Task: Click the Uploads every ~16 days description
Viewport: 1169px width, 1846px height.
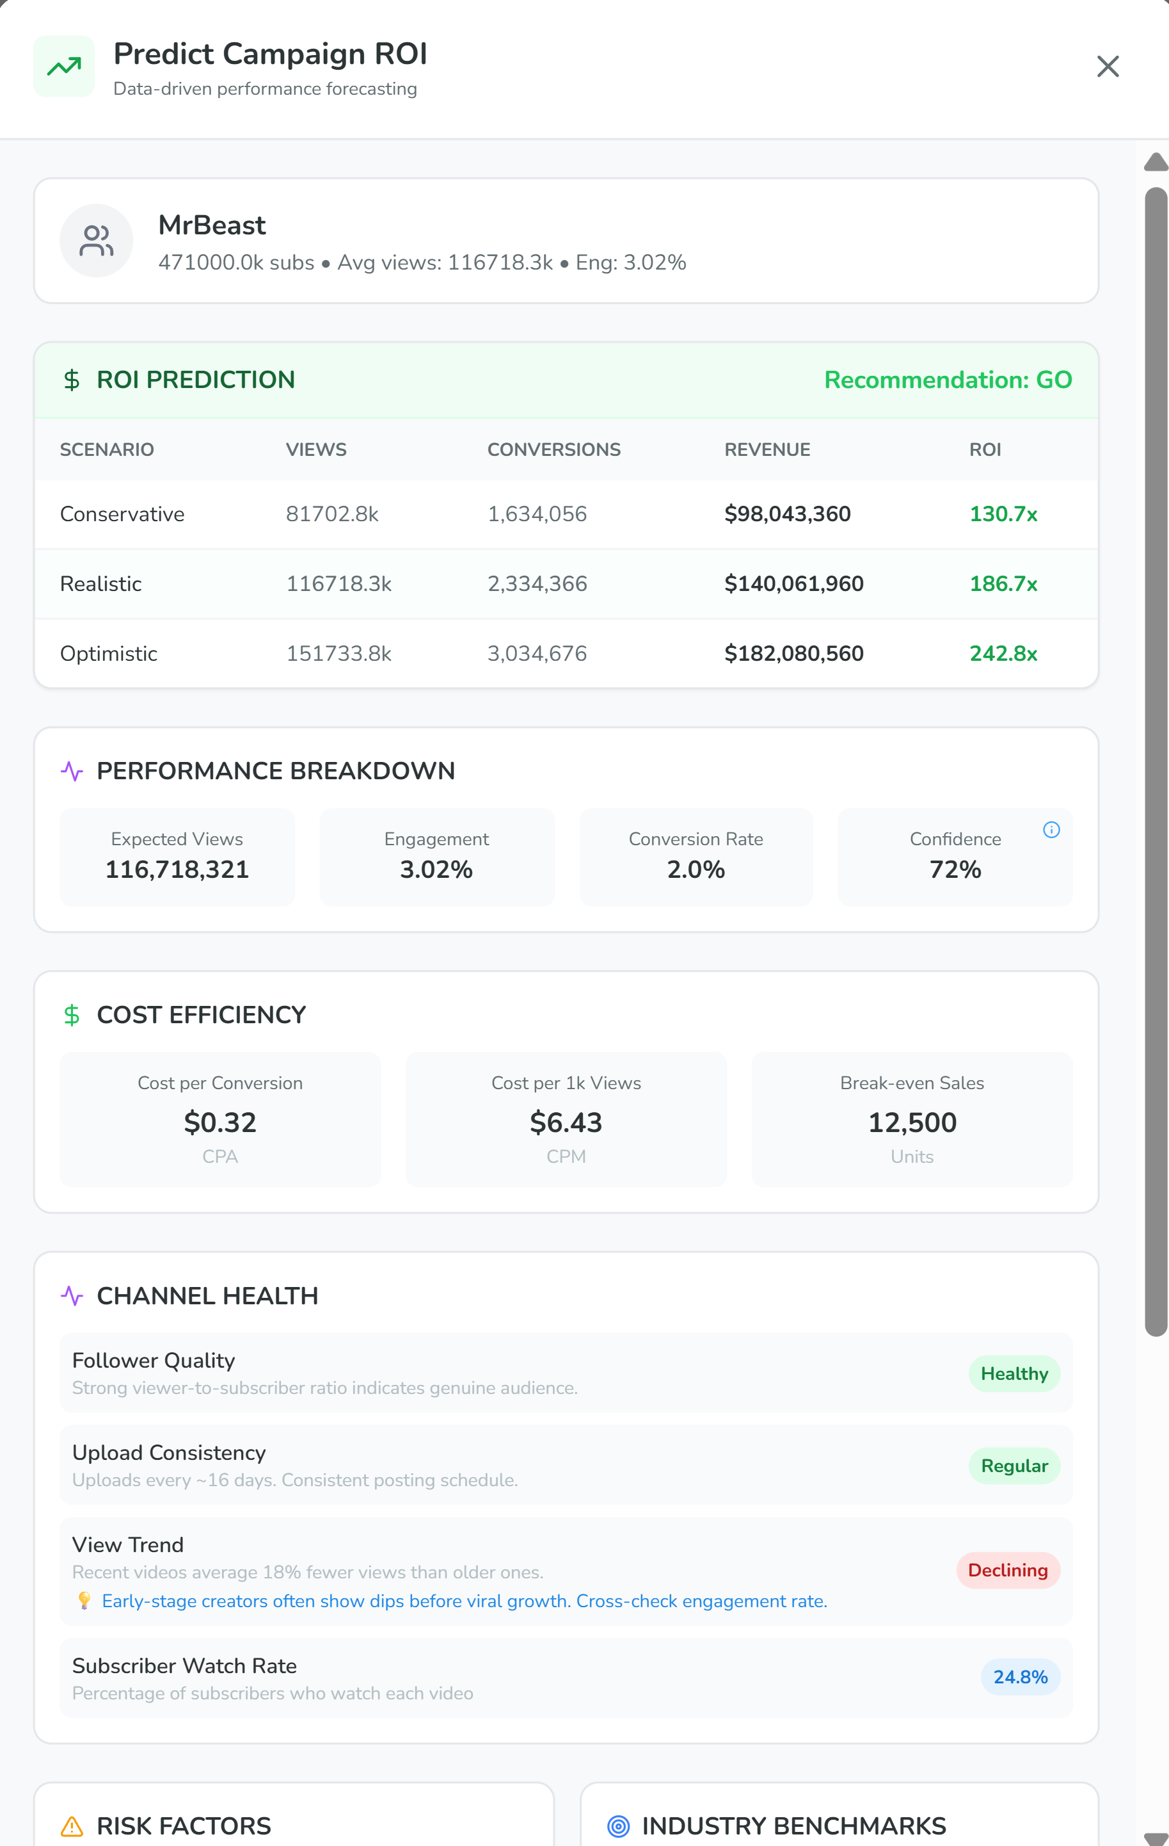Action: (295, 1480)
